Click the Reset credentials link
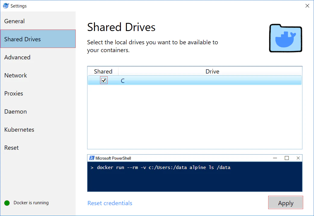The width and height of the screenshot is (314, 216). coord(110,203)
